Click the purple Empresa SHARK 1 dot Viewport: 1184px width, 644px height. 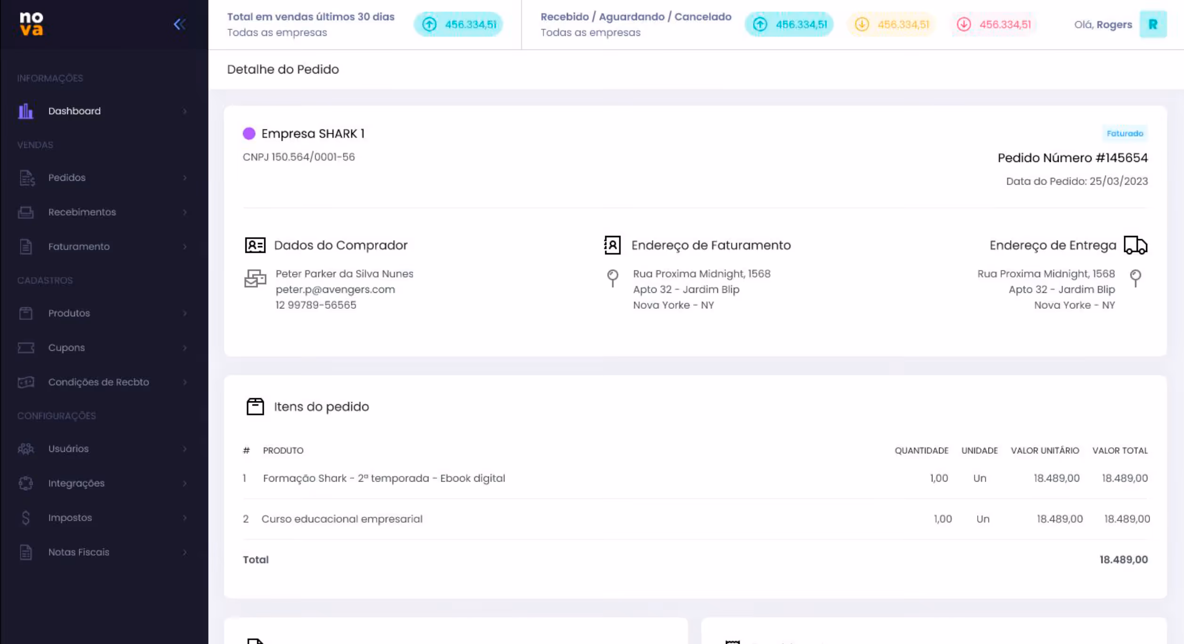[x=249, y=134]
